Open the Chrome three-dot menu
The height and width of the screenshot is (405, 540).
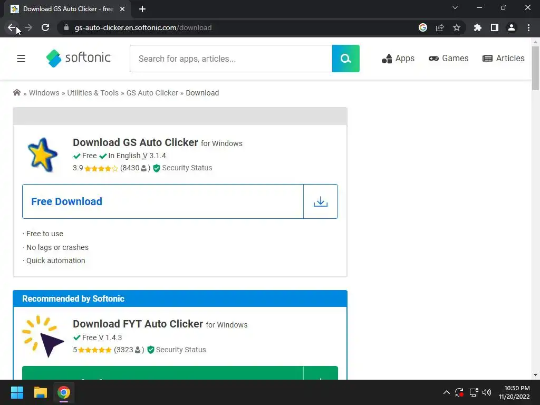coord(528,27)
